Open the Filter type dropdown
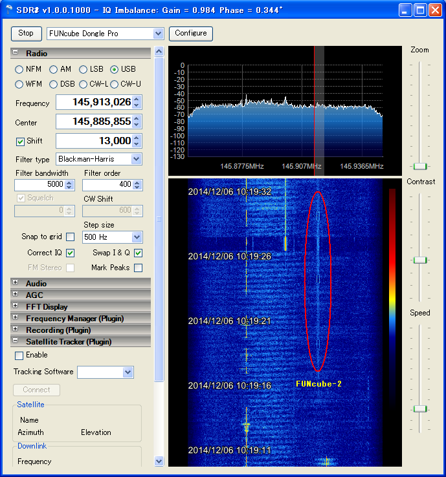 coord(136,159)
